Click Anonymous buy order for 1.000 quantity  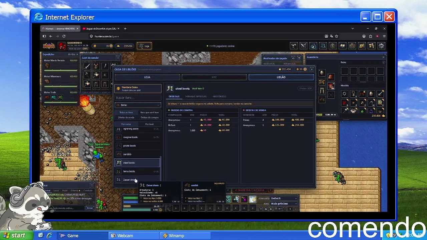203,130
